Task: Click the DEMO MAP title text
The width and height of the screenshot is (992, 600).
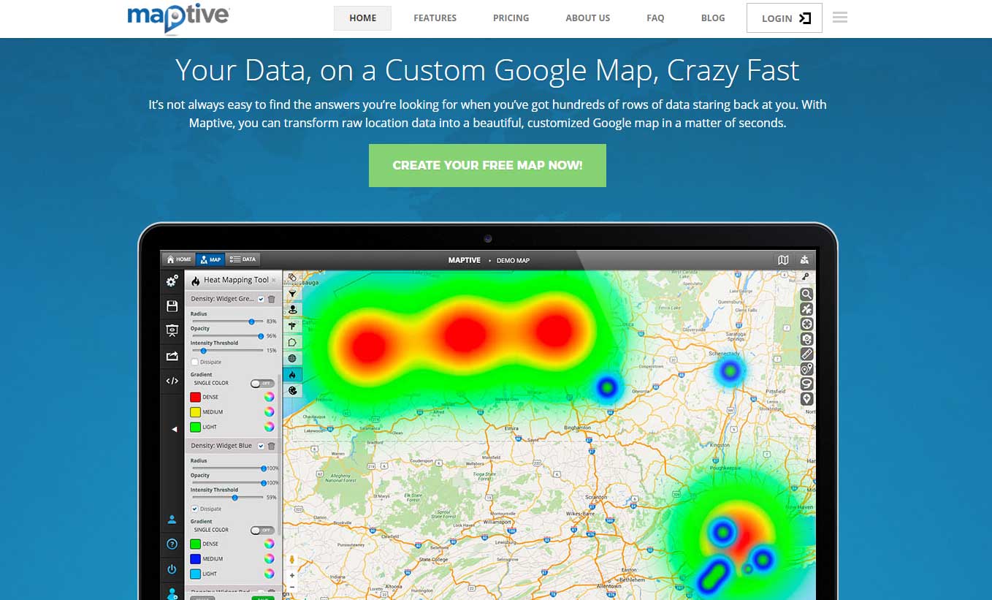Action: pos(513,260)
